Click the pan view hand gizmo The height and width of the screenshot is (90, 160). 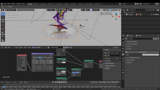108,13
